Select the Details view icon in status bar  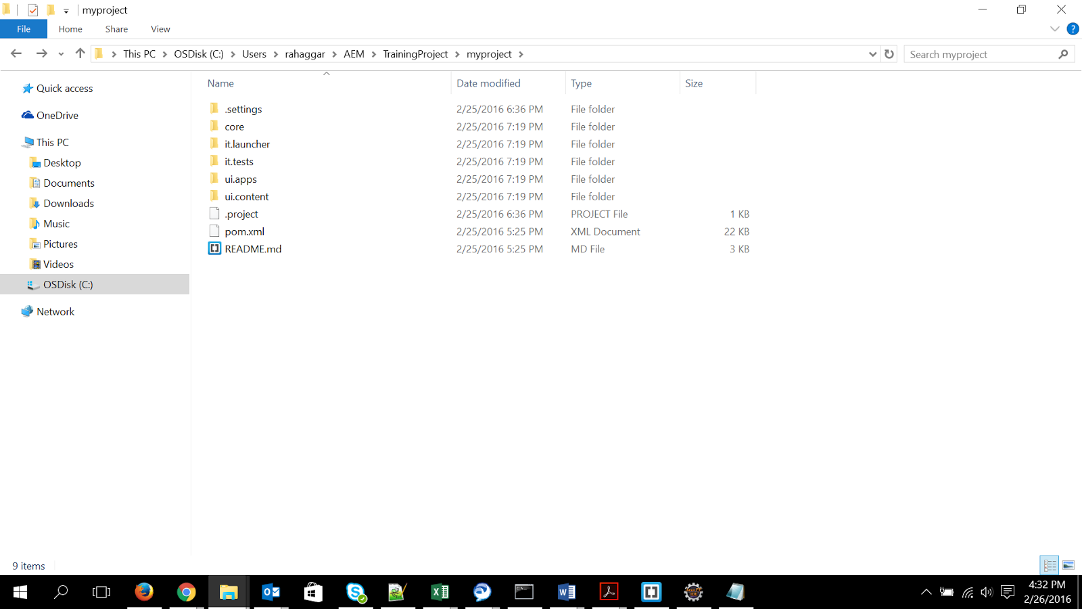(1050, 565)
